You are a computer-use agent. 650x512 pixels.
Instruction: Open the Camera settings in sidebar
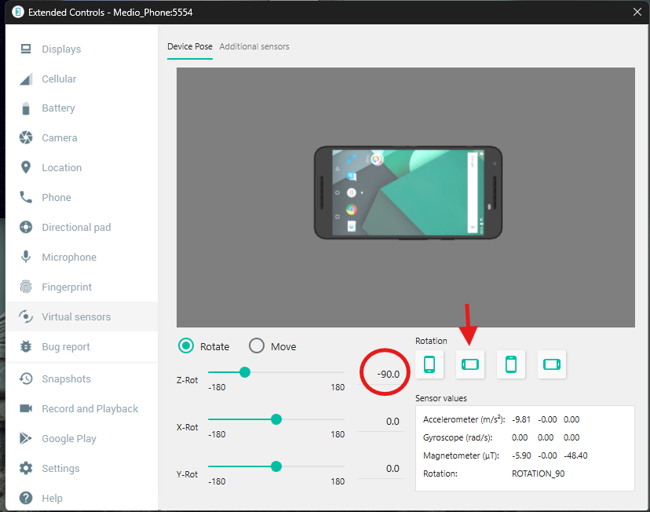(59, 138)
